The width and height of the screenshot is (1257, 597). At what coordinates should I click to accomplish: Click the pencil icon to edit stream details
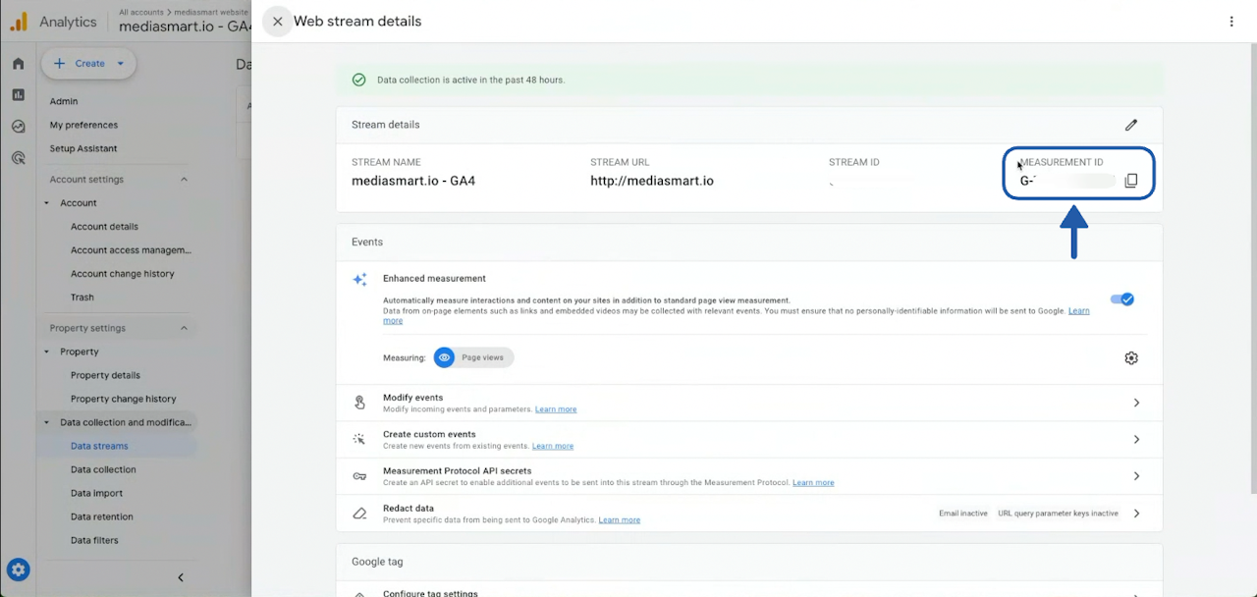(x=1131, y=125)
